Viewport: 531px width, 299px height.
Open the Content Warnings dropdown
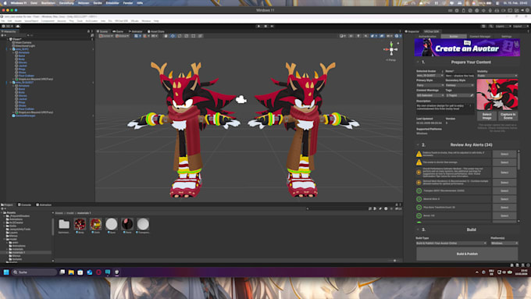coord(430,95)
